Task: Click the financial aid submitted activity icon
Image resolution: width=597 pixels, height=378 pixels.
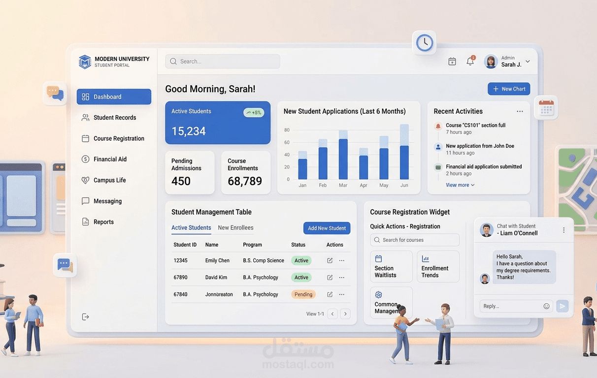Action: pyautogui.click(x=438, y=167)
